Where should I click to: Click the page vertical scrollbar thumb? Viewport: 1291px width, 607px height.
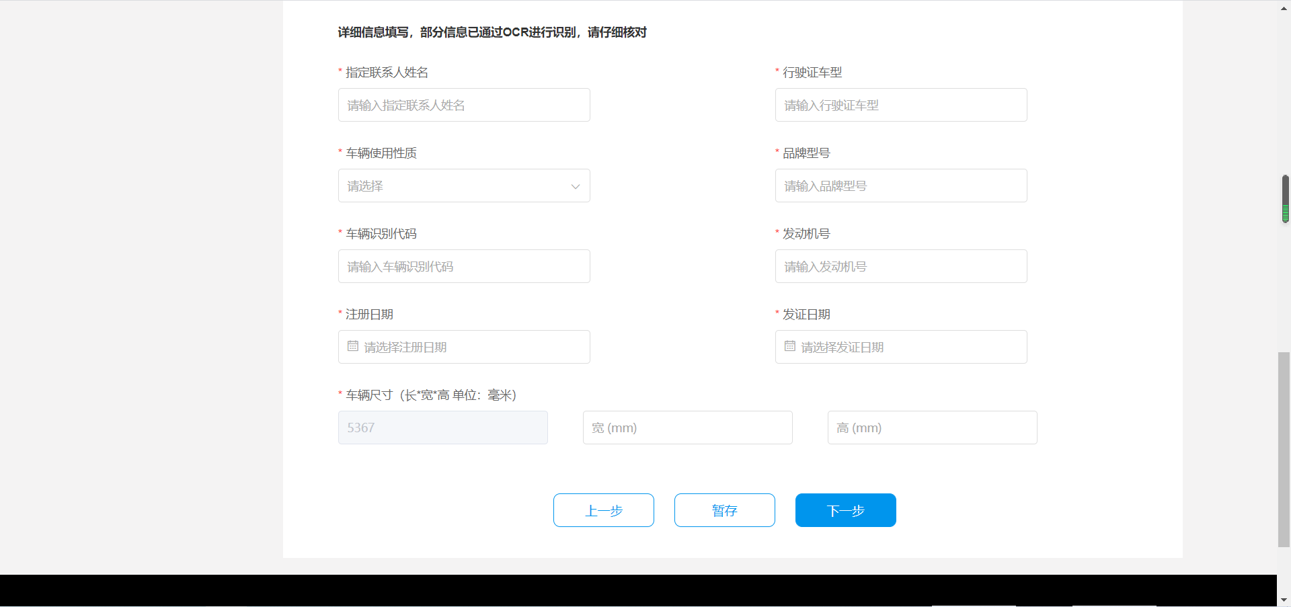(1284, 449)
